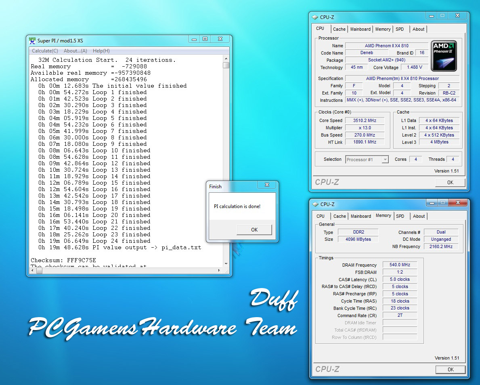
Task: Select Memory tab in lower CPU-Z window
Action: 383,215
